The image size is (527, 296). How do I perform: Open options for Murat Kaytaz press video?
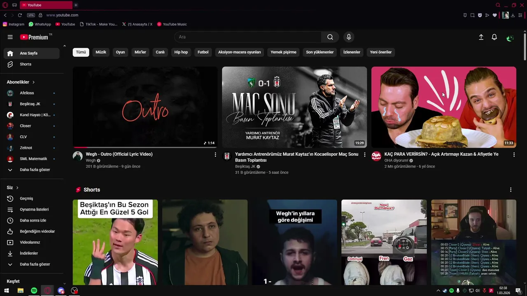point(364,155)
